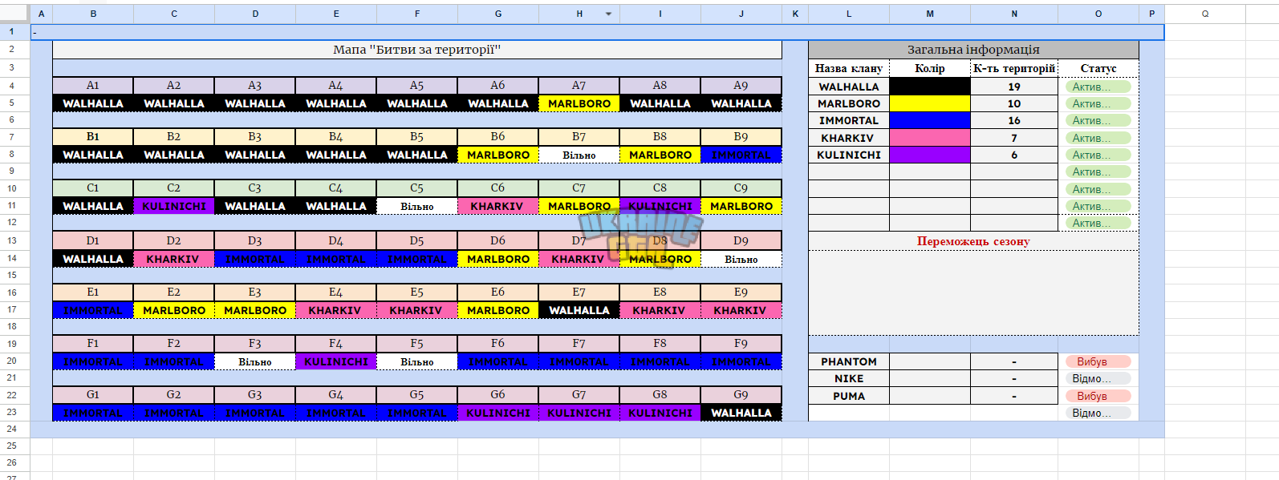The image size is (1279, 480).
Task: Click the PHANTOM clan name cell
Action: [x=849, y=361]
